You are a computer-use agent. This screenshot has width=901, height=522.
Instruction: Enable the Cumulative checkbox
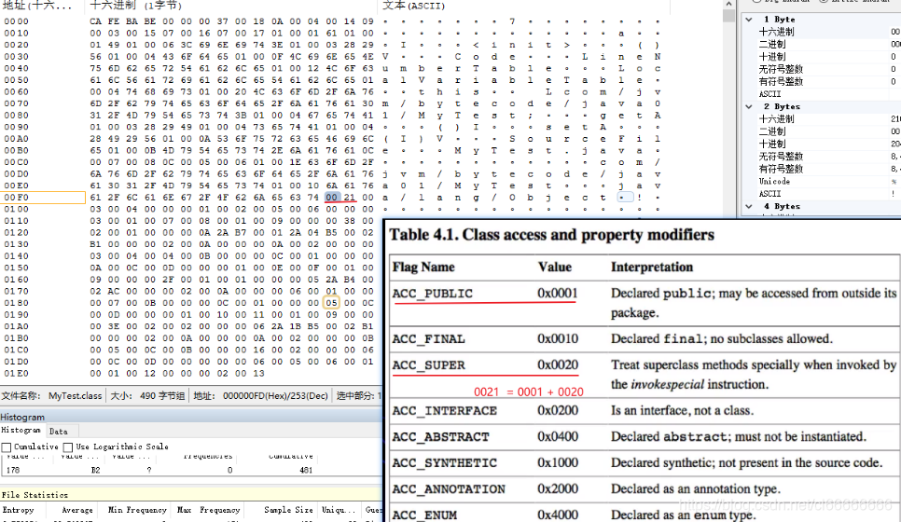[x=7, y=446]
